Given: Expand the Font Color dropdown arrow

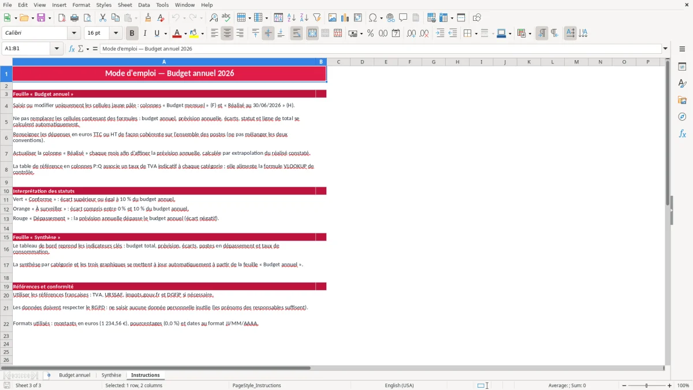Looking at the screenshot, I should click(x=185, y=34).
